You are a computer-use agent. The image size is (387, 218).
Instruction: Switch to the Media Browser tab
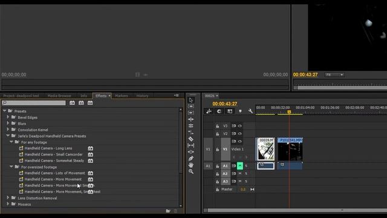pos(59,96)
